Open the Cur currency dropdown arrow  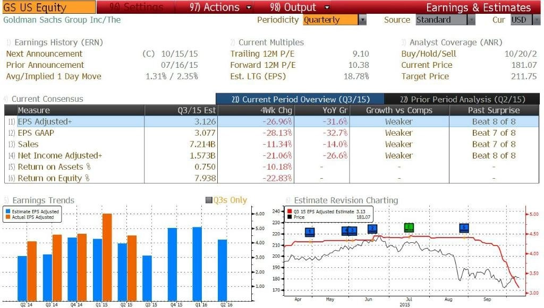pyautogui.click(x=537, y=20)
